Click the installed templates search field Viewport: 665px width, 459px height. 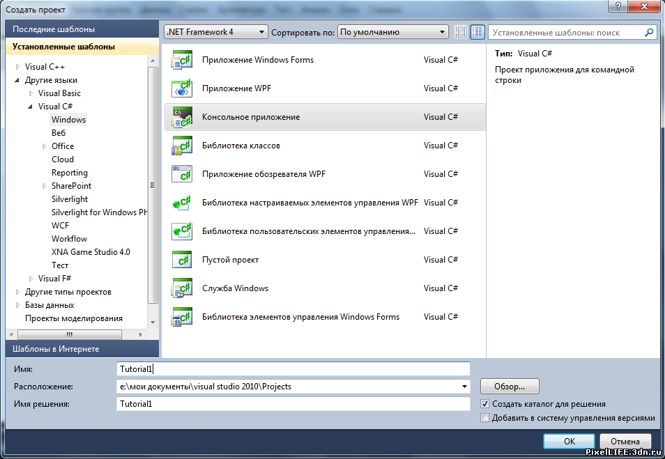(x=566, y=32)
